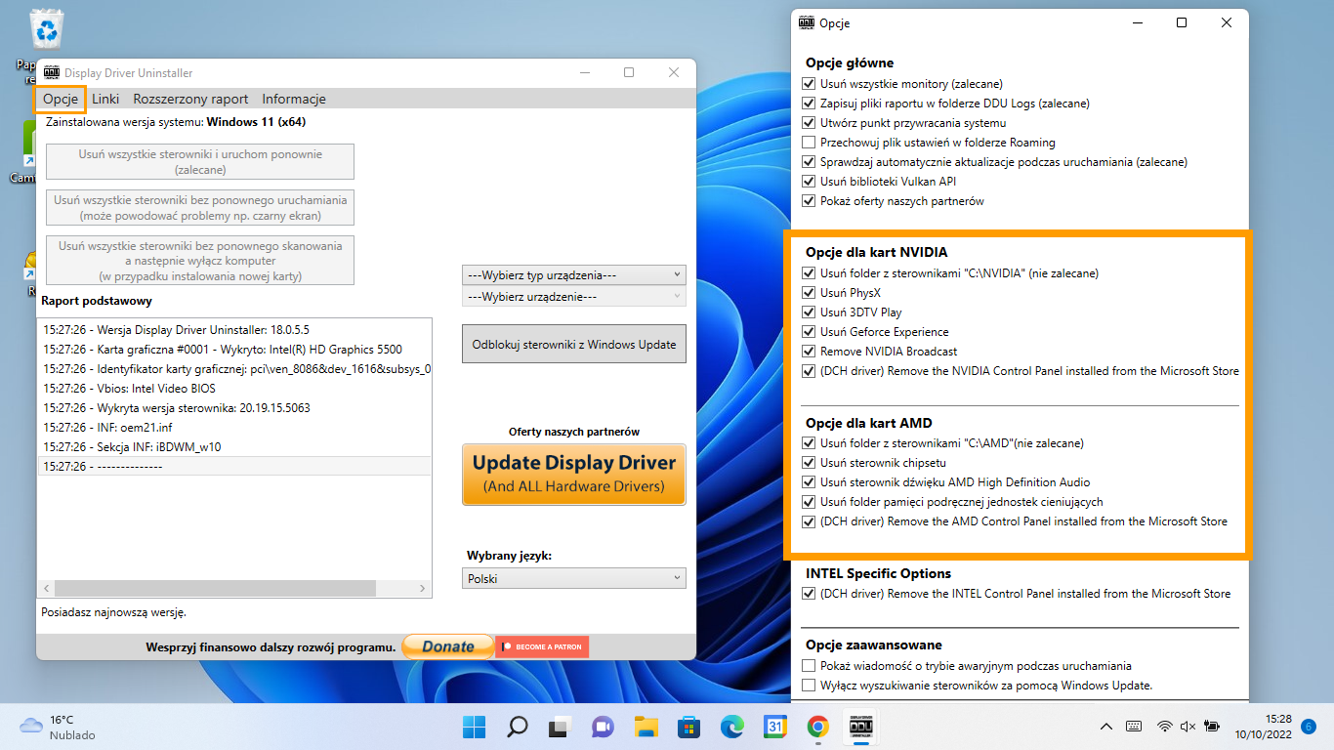This screenshot has height=750, width=1334.
Task: Toggle shader cache folder removal checkbox
Action: pyautogui.click(x=808, y=502)
